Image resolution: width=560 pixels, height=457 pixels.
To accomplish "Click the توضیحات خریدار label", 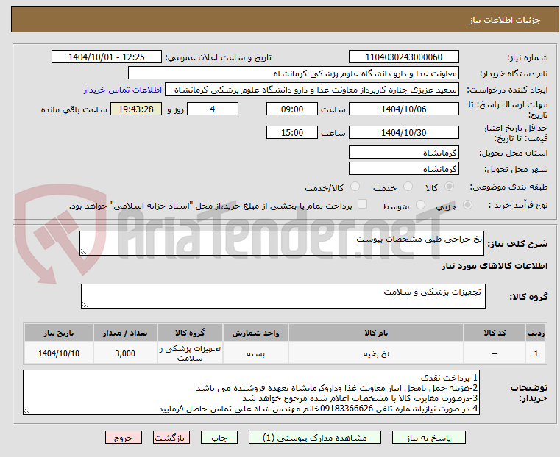I will (x=529, y=393).
